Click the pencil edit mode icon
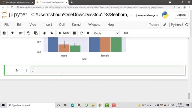The image size is (192, 108). coord(165,25)
